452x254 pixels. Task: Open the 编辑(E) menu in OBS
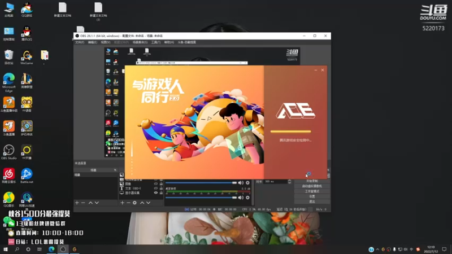[x=93, y=42]
